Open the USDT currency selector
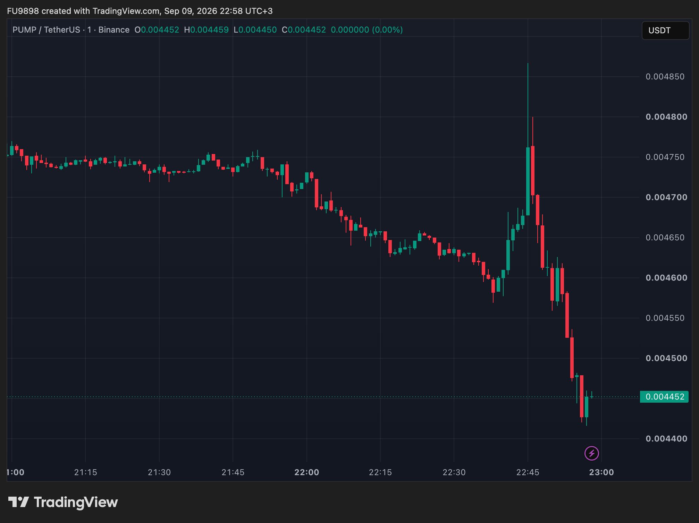The height and width of the screenshot is (523, 699). pos(665,31)
